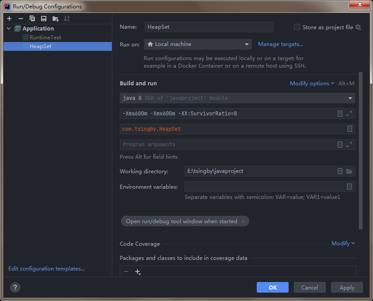Create a new configuration folder
Screen dimensions: 373x301
55,19
